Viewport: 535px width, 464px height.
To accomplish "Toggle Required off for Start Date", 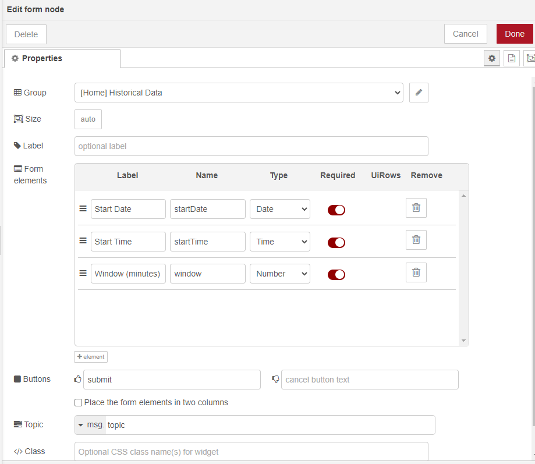I will tap(336, 210).
